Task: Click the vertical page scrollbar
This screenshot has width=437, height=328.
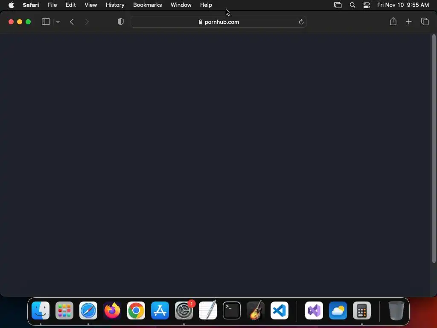Action: (434, 148)
